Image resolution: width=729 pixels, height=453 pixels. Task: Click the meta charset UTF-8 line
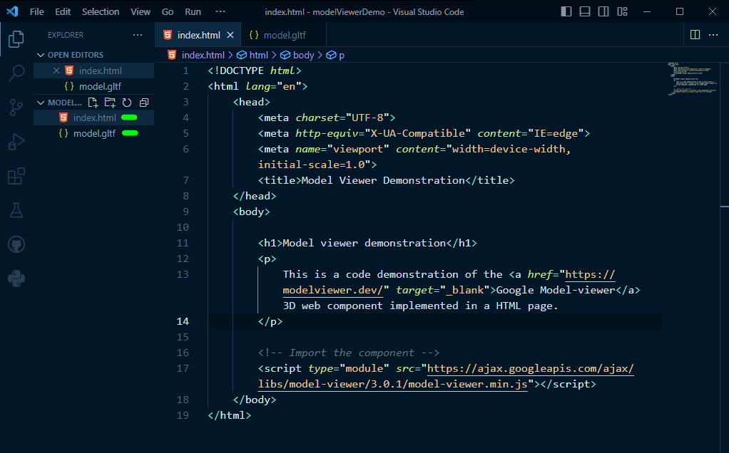click(327, 118)
